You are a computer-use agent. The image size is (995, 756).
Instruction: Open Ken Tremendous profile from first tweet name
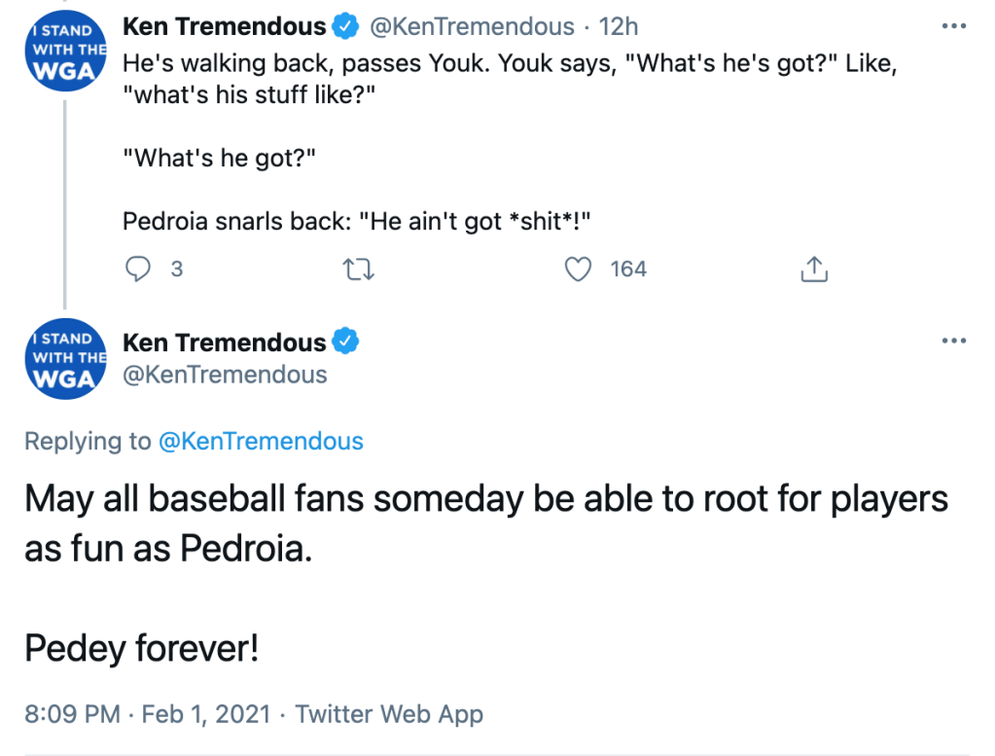click(x=225, y=27)
